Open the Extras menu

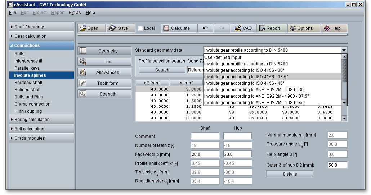coord(75,13)
